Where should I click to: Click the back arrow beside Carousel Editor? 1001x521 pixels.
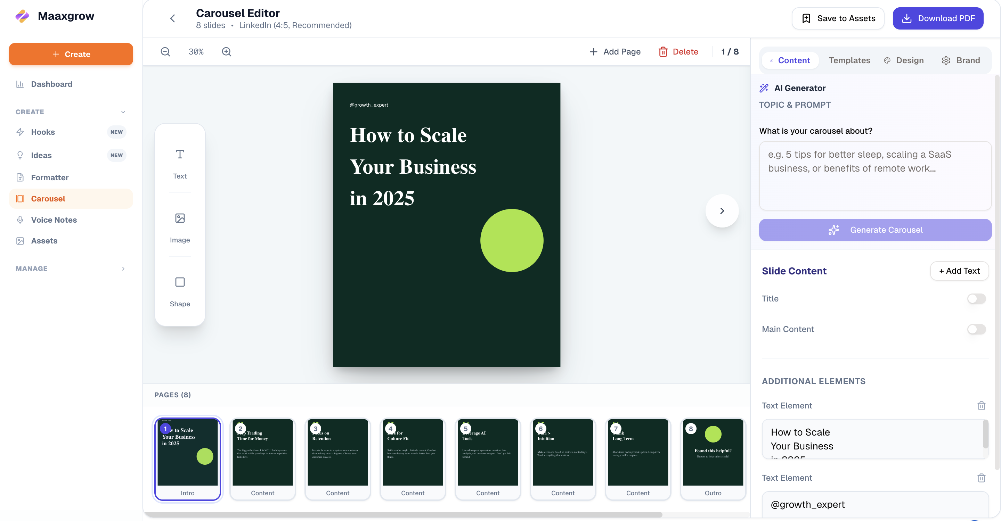pyautogui.click(x=172, y=18)
